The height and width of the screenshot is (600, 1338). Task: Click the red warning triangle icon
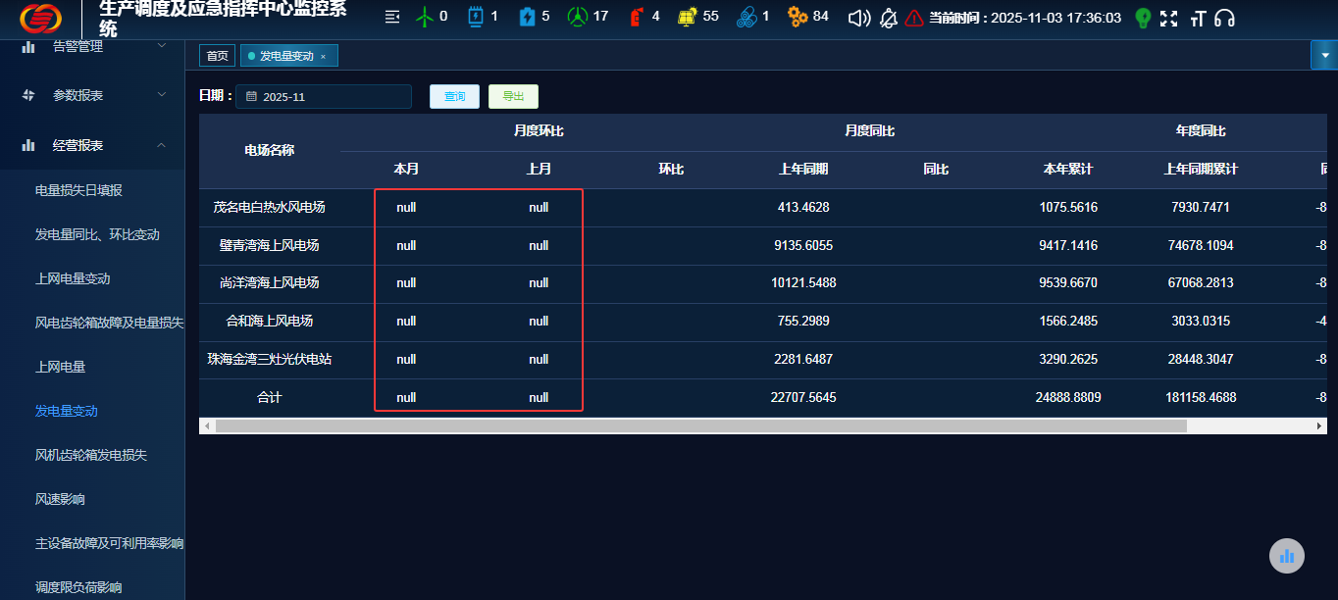coord(914,18)
